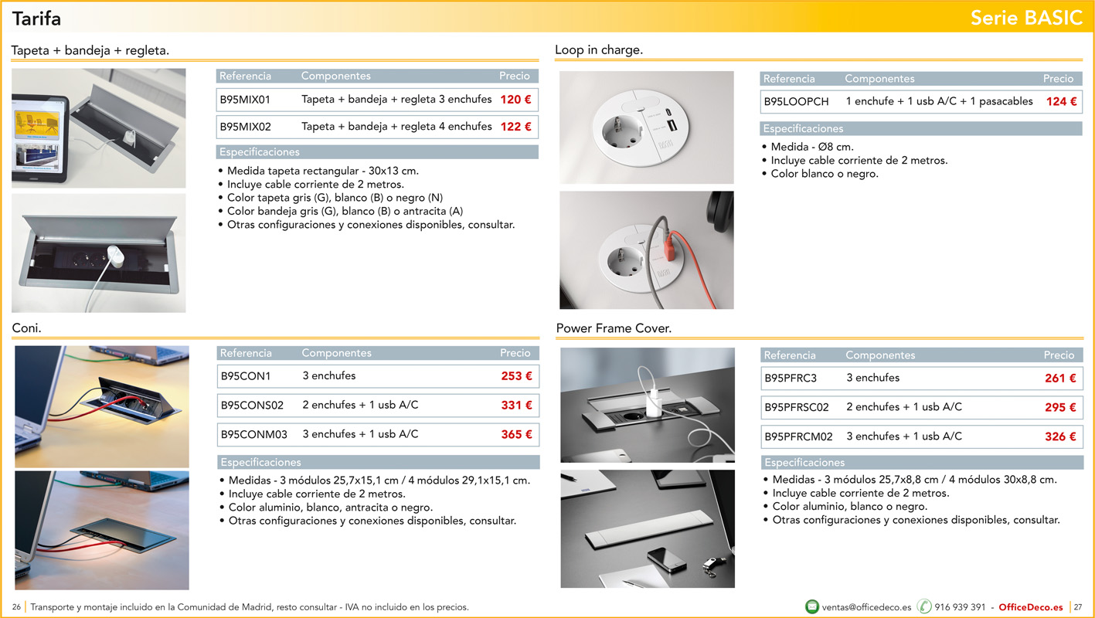Viewport: 1095px width, 618px height.
Task: Click the 'Tarifa' page title
Action: point(36,18)
